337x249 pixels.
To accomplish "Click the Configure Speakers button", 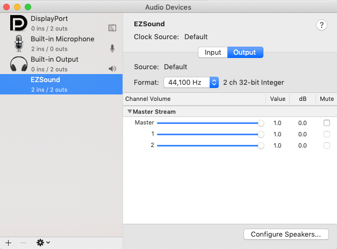I will [x=285, y=235].
